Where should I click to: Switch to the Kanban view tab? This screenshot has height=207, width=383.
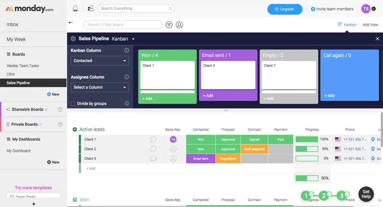pos(347,25)
